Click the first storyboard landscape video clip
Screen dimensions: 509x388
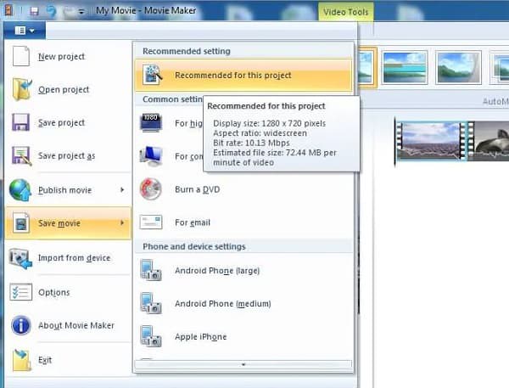430,141
